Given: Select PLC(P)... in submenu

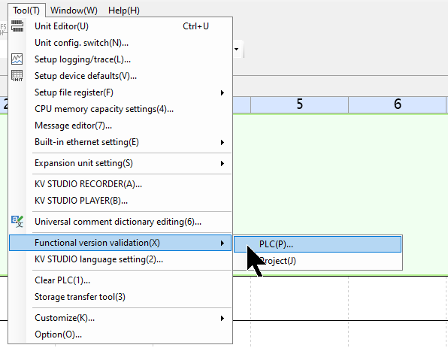Looking at the screenshot, I should pyautogui.click(x=317, y=244).
